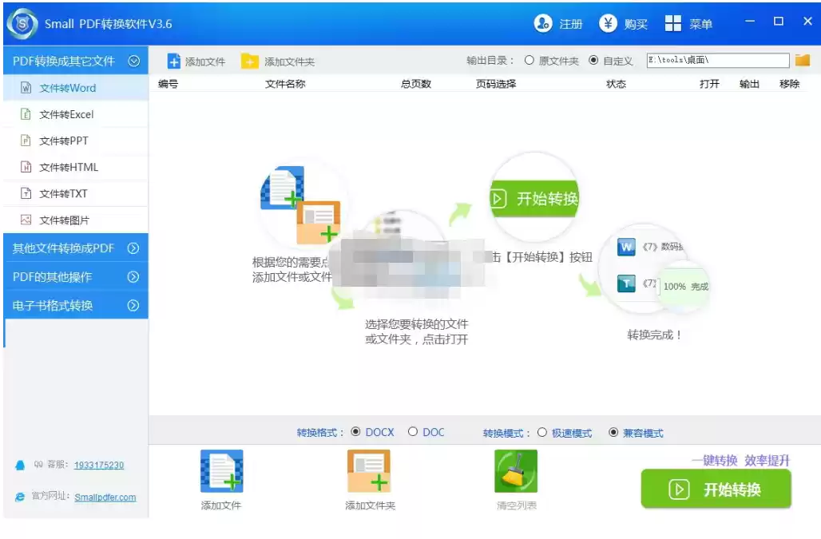Click the output directory path field
821x539 pixels.
click(717, 61)
